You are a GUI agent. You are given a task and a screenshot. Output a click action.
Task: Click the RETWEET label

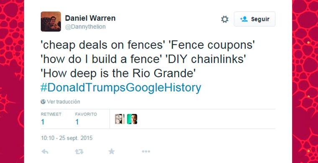51,114
